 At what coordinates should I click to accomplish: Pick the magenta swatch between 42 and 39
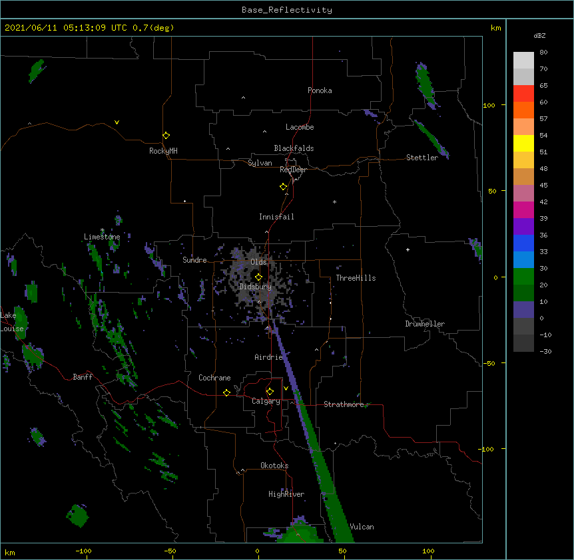coord(523,210)
